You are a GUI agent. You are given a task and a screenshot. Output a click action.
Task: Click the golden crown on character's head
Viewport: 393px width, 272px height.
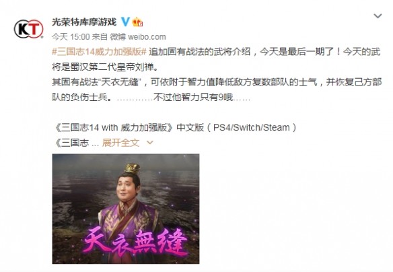coord(132,168)
